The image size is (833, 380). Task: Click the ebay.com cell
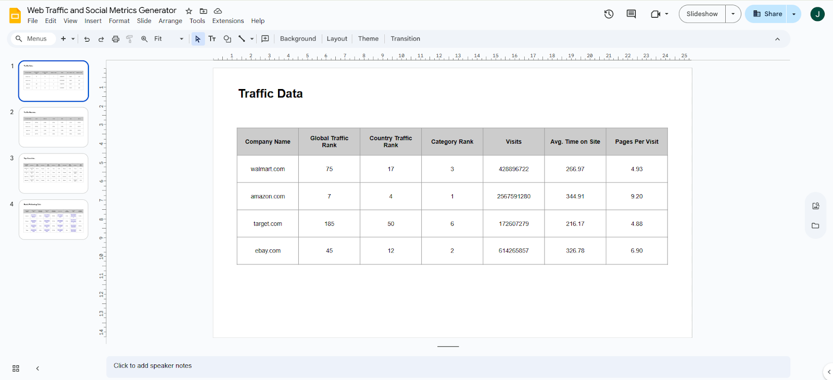268,251
